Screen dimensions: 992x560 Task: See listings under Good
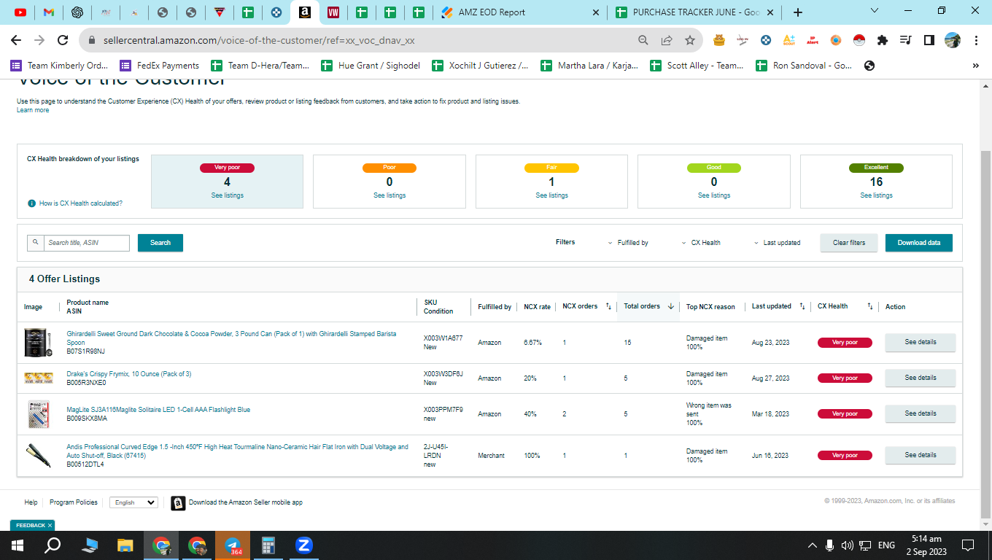714,195
